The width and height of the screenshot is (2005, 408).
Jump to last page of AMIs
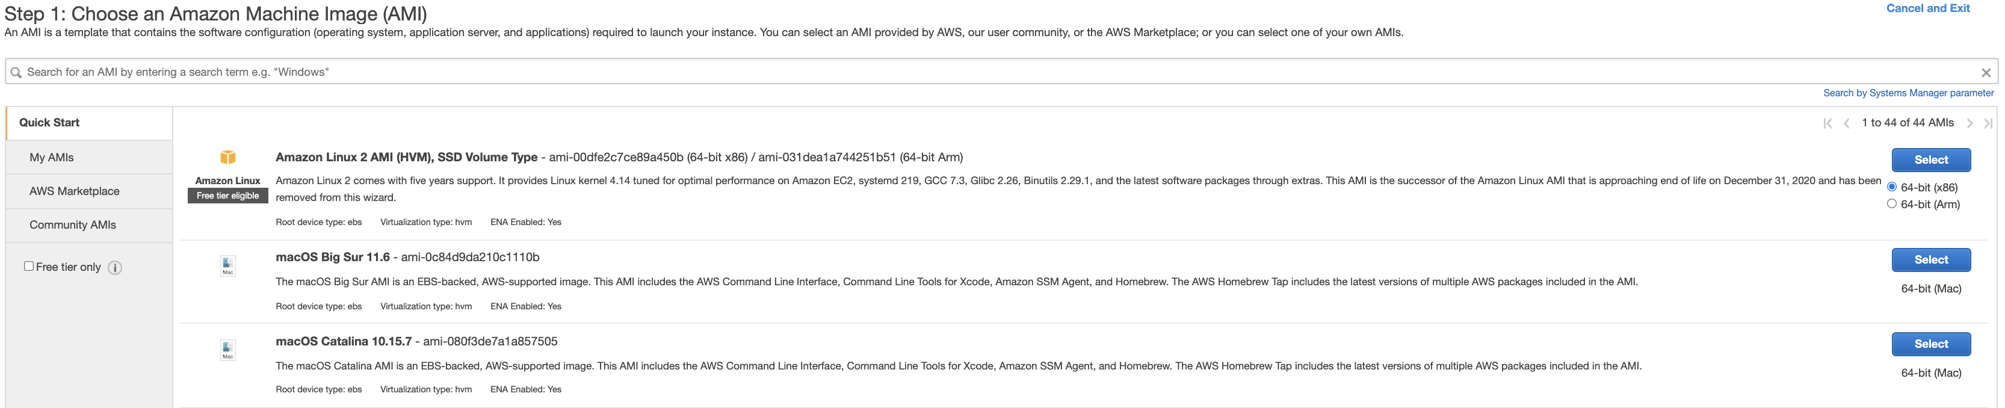tap(1988, 123)
